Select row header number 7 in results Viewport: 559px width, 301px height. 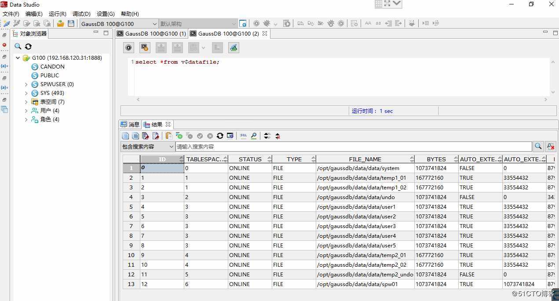(131, 226)
